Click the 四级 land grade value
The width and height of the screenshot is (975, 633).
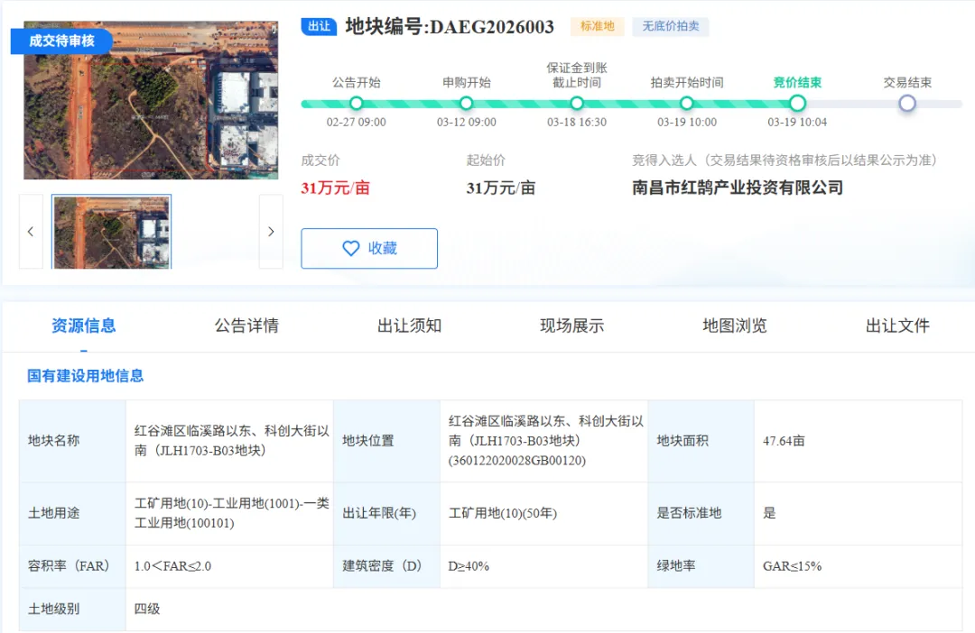(147, 609)
